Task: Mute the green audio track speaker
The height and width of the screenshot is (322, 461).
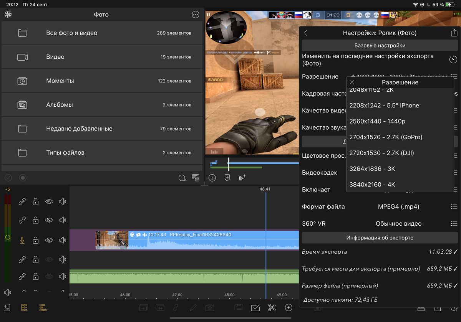Action: pos(63,276)
